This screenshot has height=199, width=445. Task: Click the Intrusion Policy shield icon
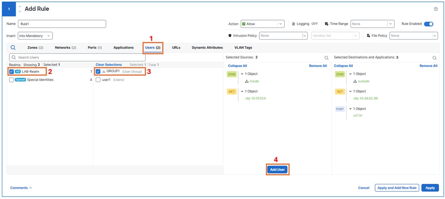pos(230,36)
